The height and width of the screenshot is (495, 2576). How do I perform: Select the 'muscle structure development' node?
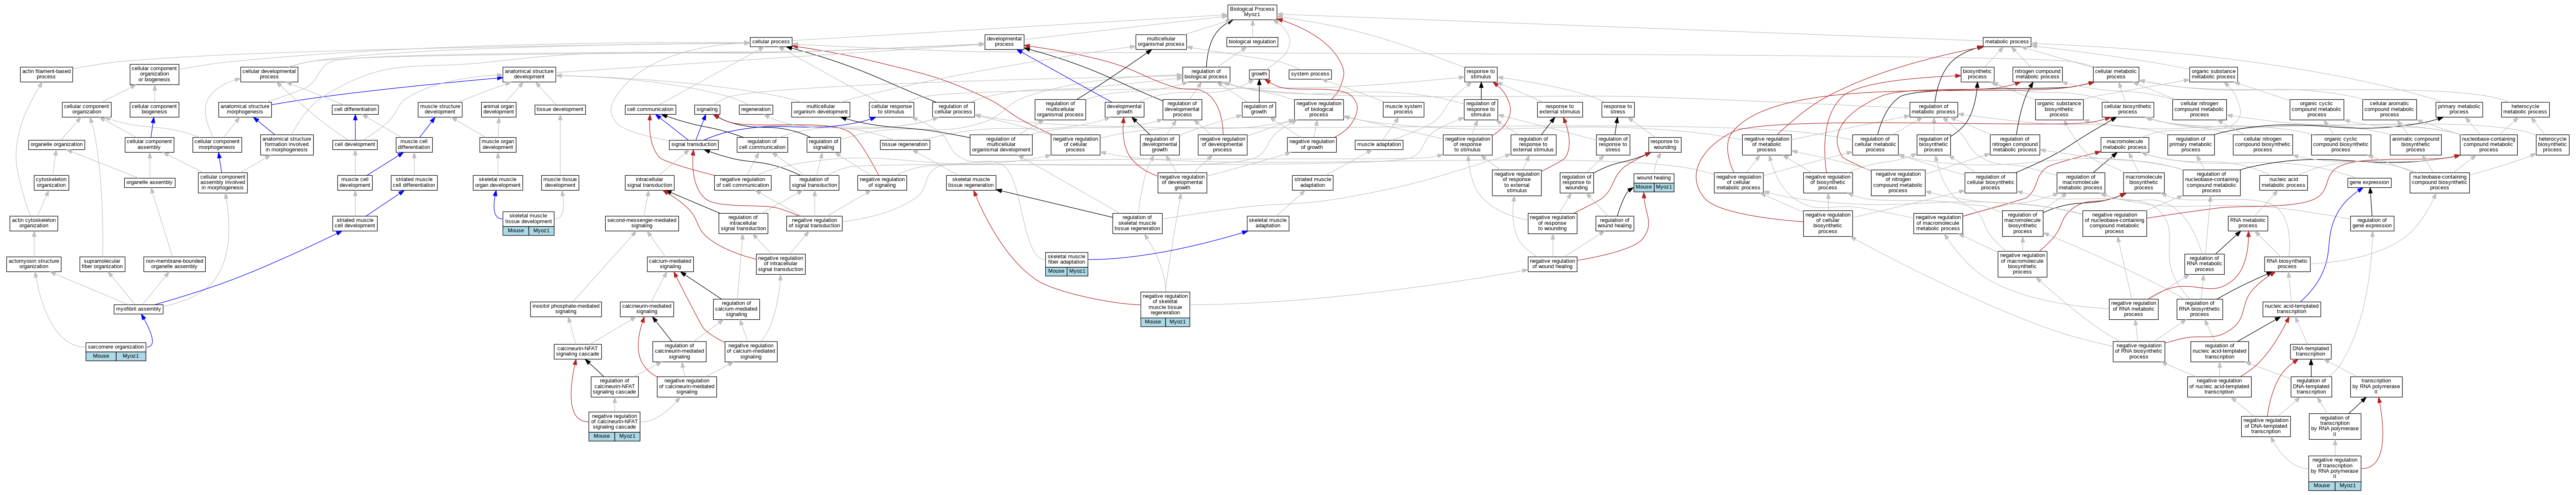pos(440,109)
